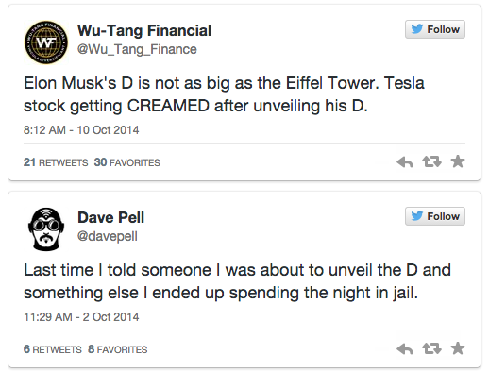
Task: Open @Wu_Tang_Finance handle link
Action: 137,49
